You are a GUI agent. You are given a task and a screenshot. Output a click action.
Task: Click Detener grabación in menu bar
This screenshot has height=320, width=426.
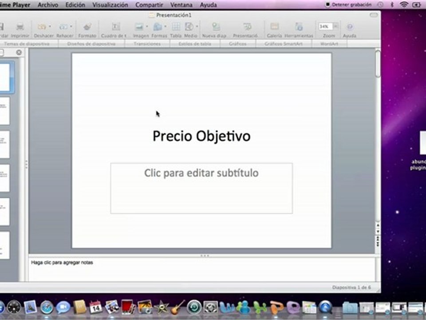[348, 4]
